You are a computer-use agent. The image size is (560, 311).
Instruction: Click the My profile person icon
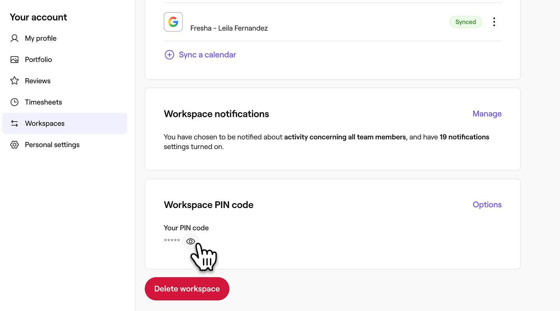pos(14,38)
